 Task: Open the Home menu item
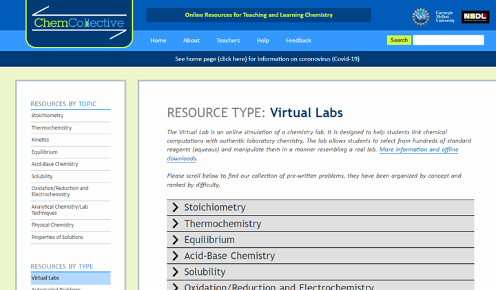coord(158,41)
